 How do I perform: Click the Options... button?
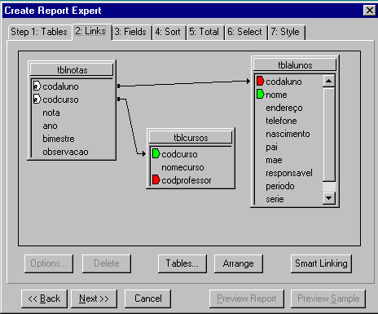click(49, 263)
